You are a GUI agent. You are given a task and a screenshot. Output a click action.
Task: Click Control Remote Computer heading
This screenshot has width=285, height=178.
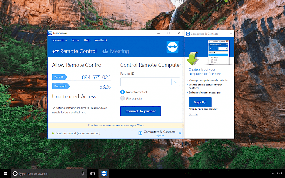[x=151, y=65]
